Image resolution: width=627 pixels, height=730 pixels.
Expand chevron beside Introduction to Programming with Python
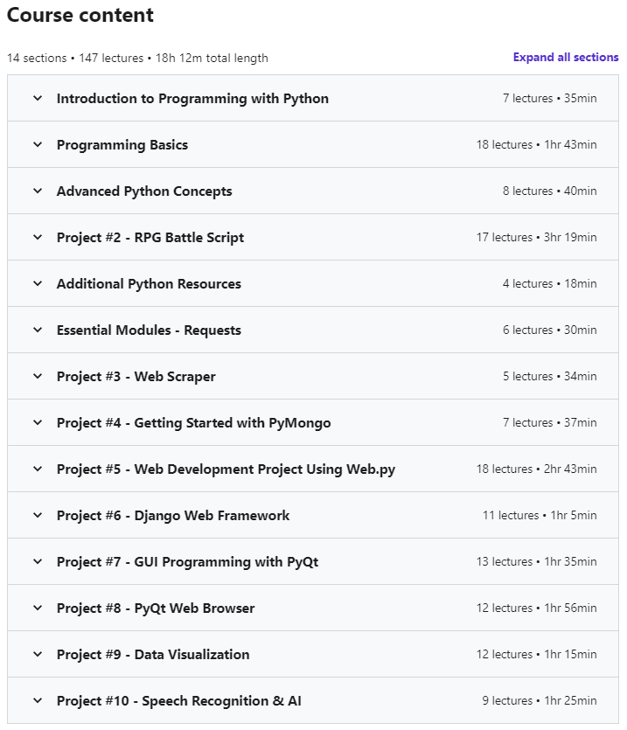point(38,98)
